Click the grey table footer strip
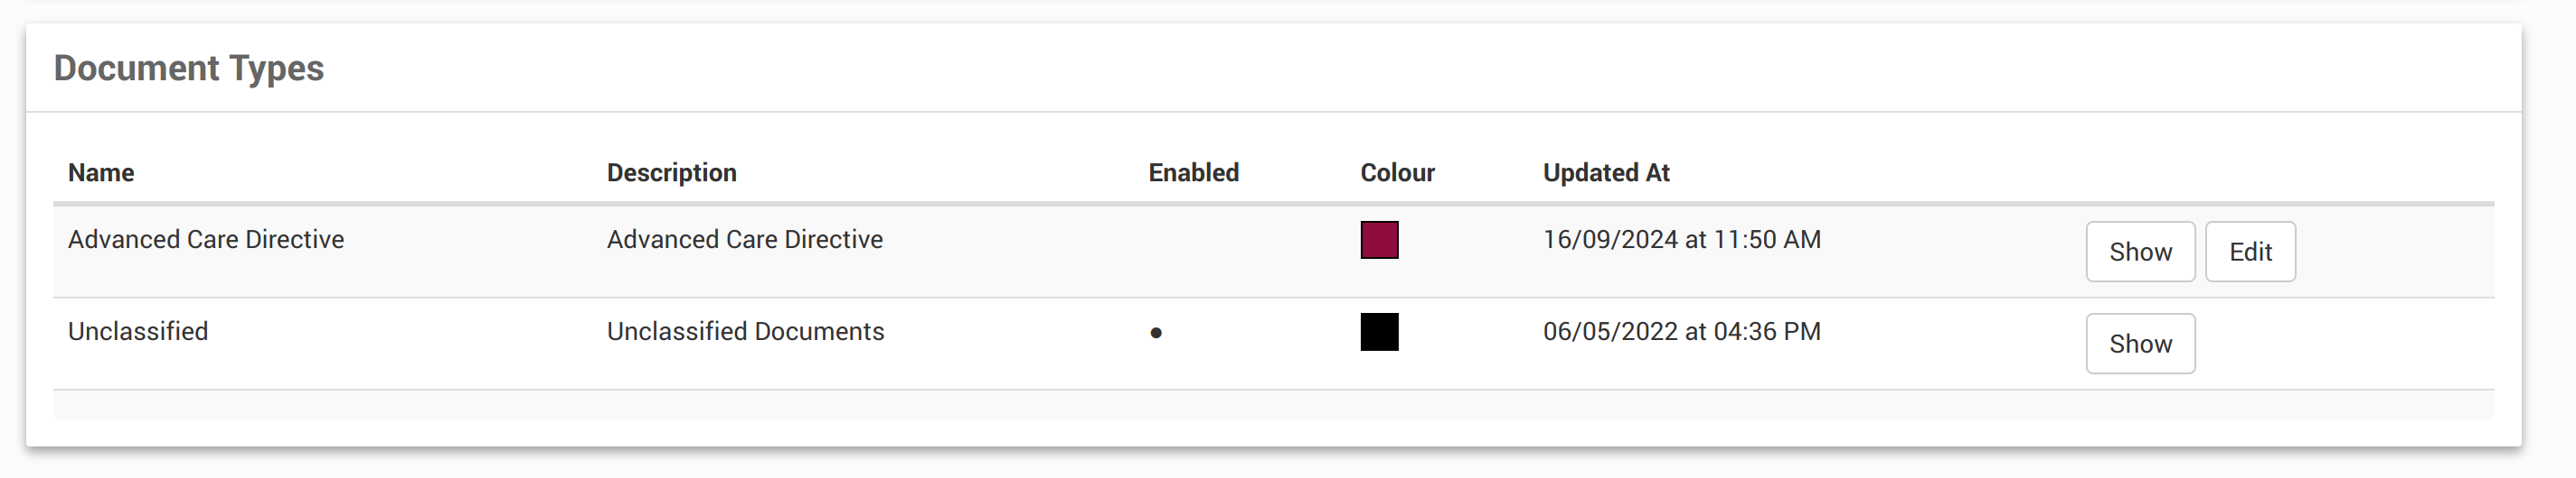The width and height of the screenshot is (2576, 478). (x=1273, y=404)
